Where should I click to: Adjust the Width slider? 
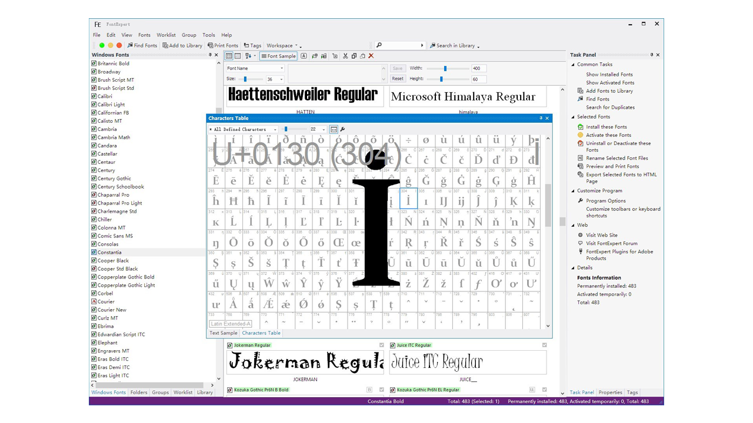(445, 68)
